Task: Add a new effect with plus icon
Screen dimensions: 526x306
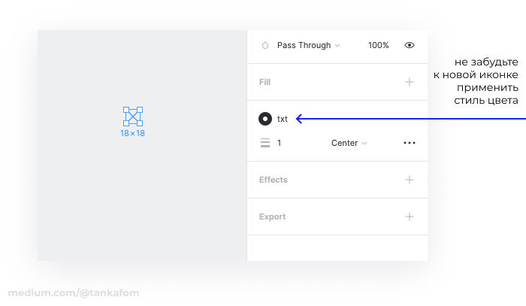Action: [x=410, y=180]
